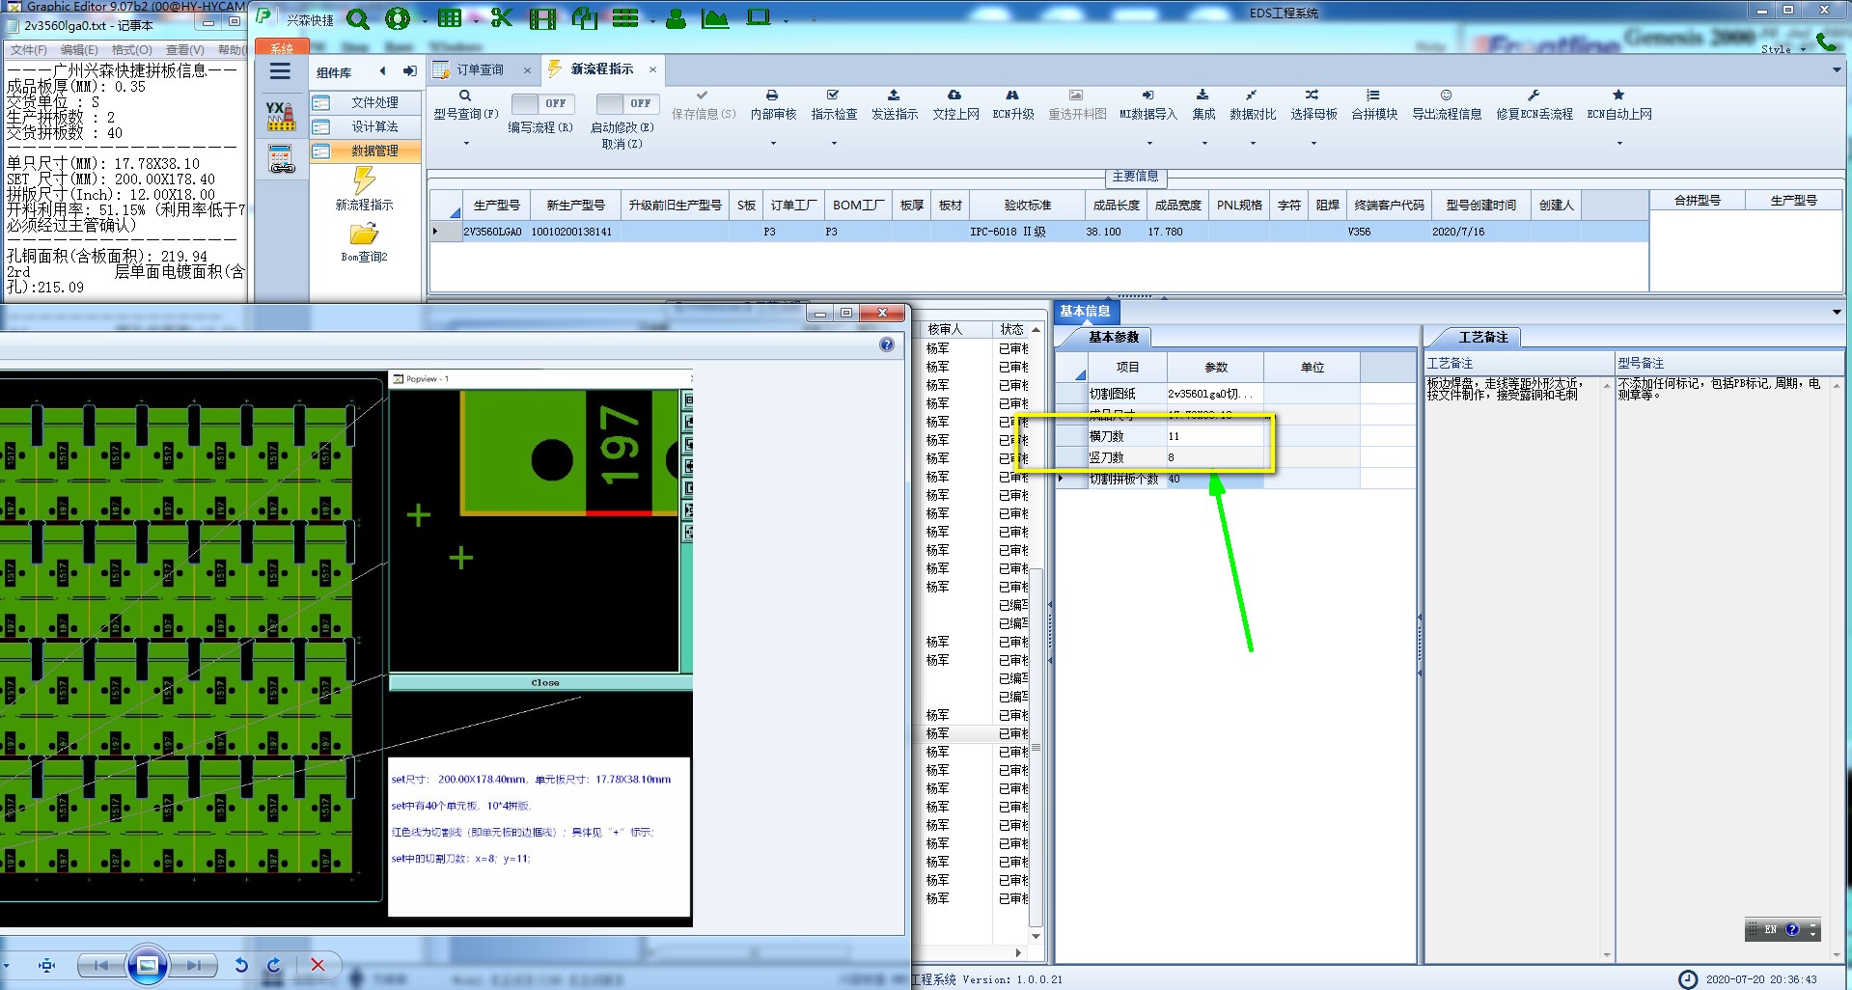Expand dropdown arrow under 数据对比
This screenshot has width=1852, height=990.
coord(1253,144)
